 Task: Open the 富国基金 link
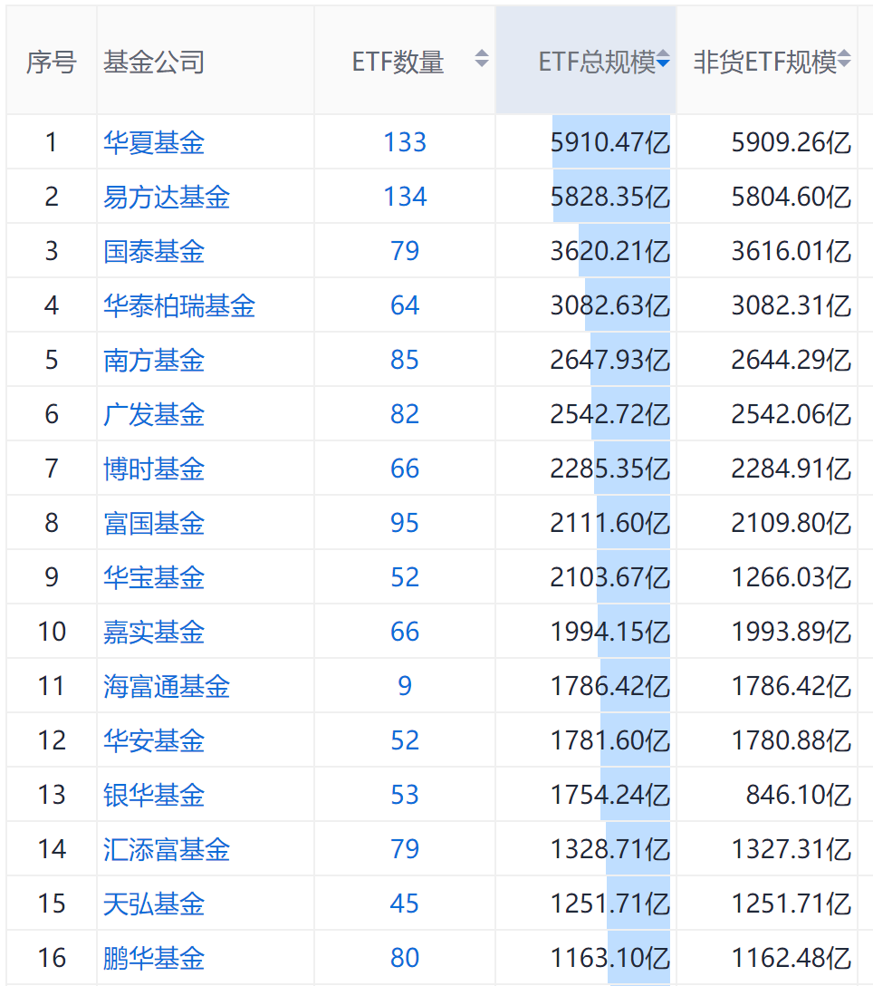click(154, 523)
